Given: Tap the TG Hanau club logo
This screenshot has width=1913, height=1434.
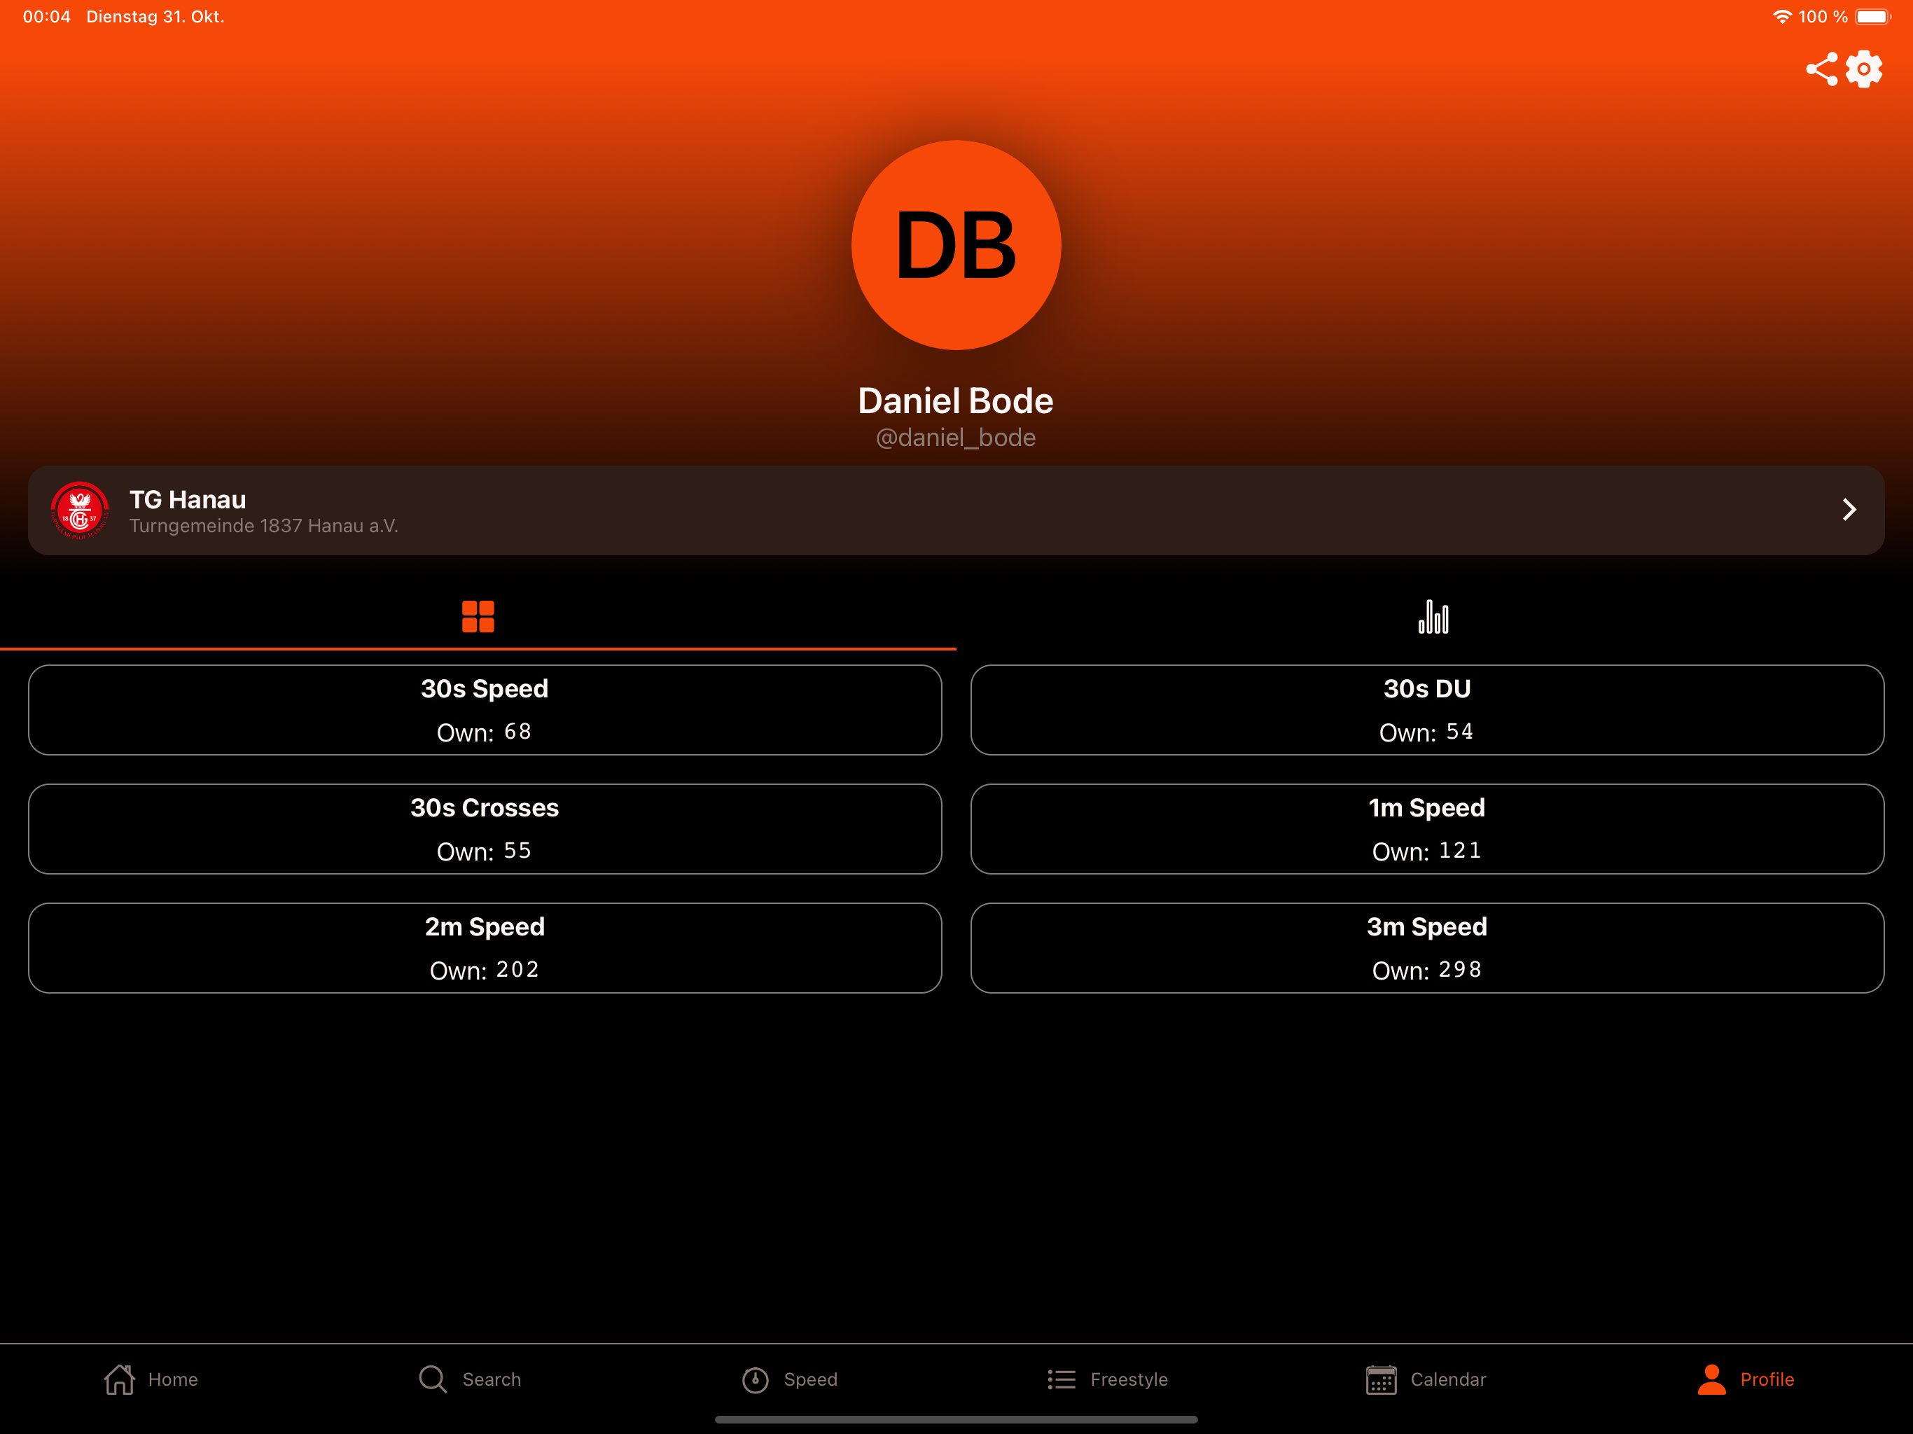Looking at the screenshot, I should [x=80, y=510].
